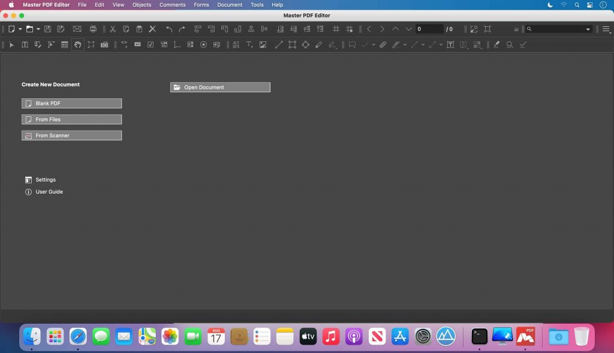Select the Hand tool in the toolbar

77,44
